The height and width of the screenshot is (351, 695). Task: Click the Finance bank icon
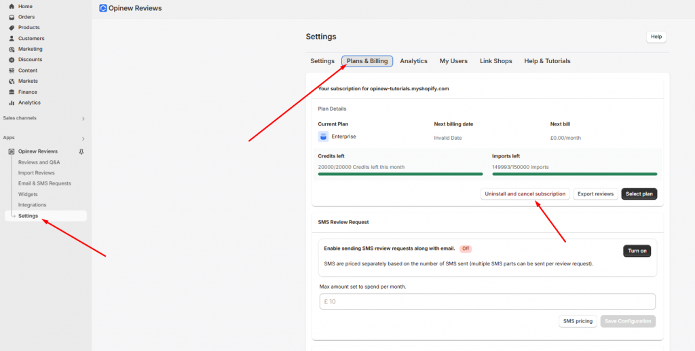point(12,92)
